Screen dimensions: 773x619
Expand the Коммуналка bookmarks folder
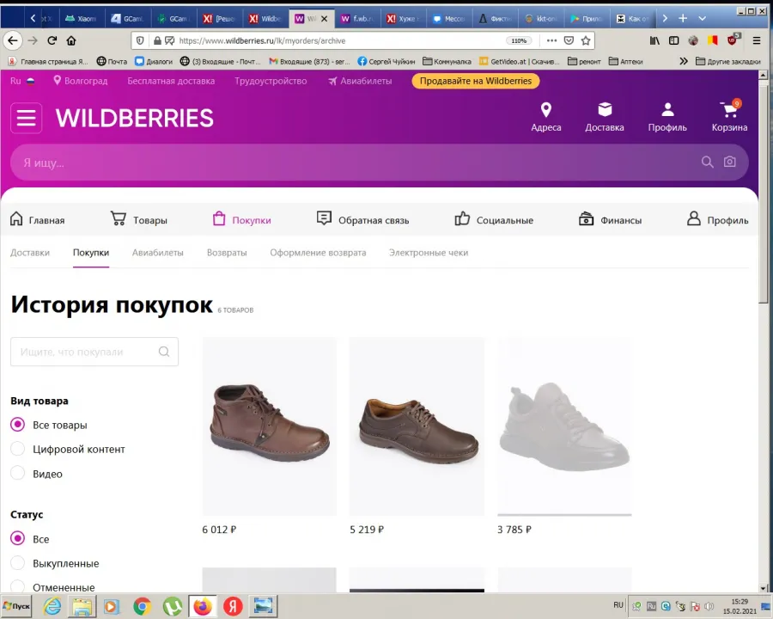pyautogui.click(x=447, y=61)
